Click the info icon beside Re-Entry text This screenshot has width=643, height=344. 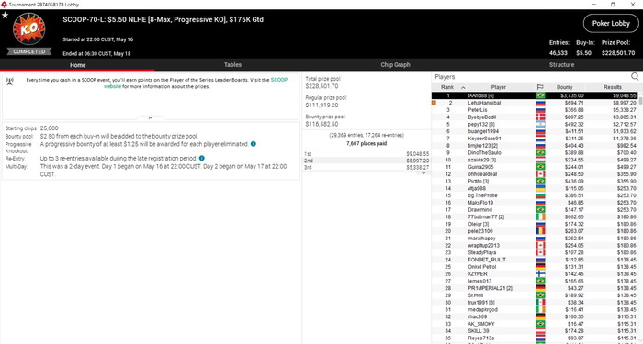(x=202, y=158)
